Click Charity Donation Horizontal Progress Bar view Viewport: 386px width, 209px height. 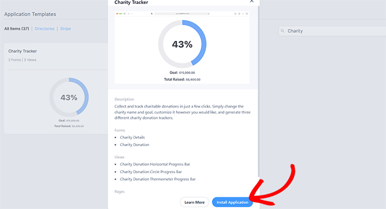pos(155,164)
